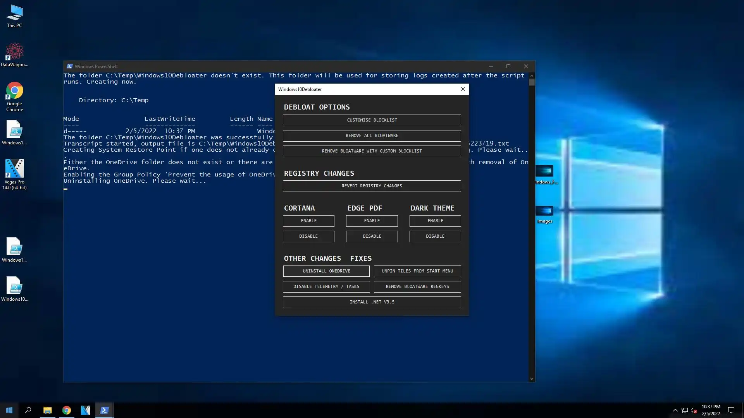Click Install .NET v3.5 button
This screenshot has height=418, width=744.
point(372,302)
